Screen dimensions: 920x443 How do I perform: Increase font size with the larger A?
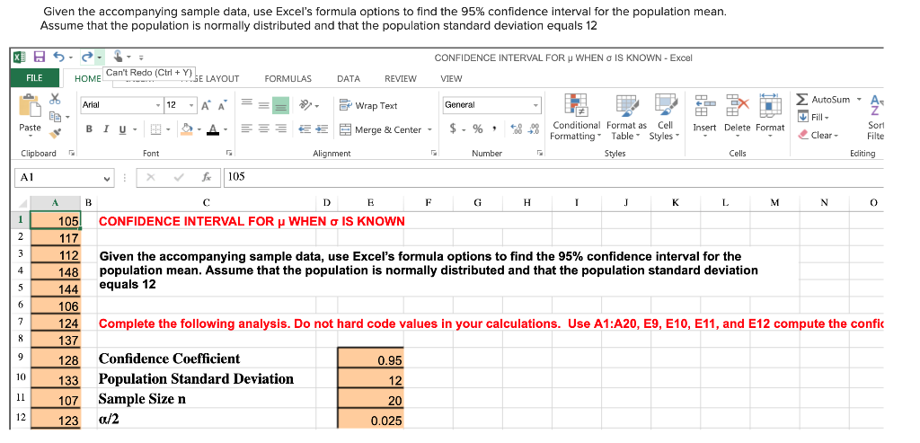[x=208, y=106]
